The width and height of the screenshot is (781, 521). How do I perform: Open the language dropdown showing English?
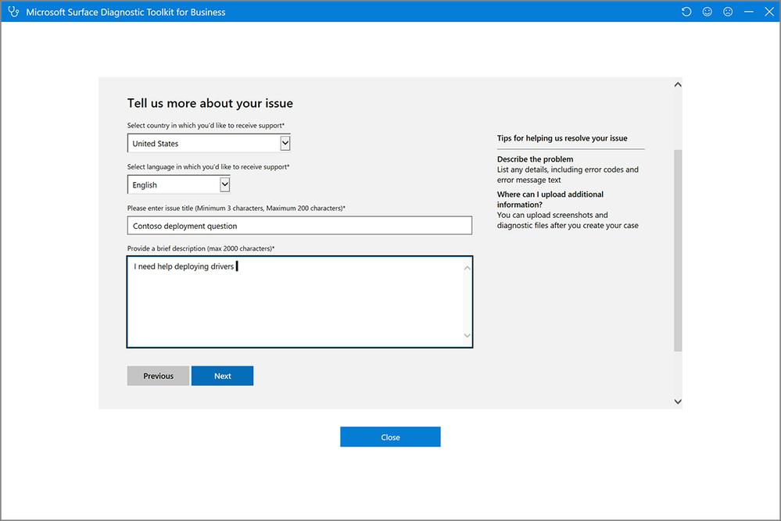coord(178,184)
